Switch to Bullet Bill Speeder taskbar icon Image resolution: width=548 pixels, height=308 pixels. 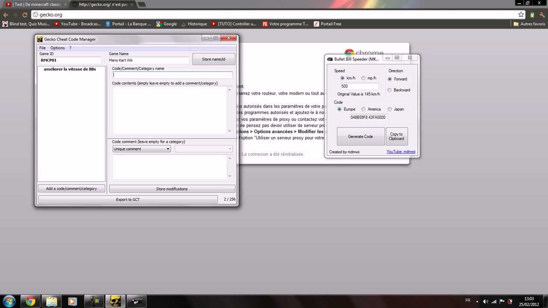136,301
